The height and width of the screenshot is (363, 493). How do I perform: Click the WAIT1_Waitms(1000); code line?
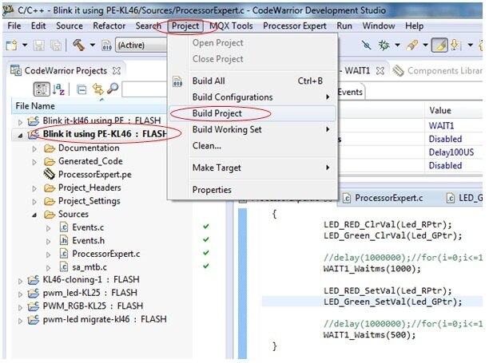[372, 269]
